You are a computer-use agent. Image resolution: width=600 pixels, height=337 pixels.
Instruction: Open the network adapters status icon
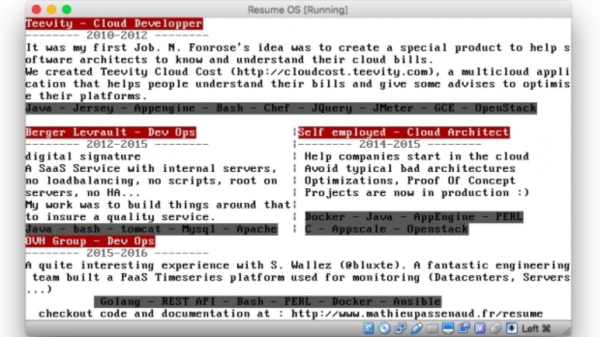click(400, 328)
